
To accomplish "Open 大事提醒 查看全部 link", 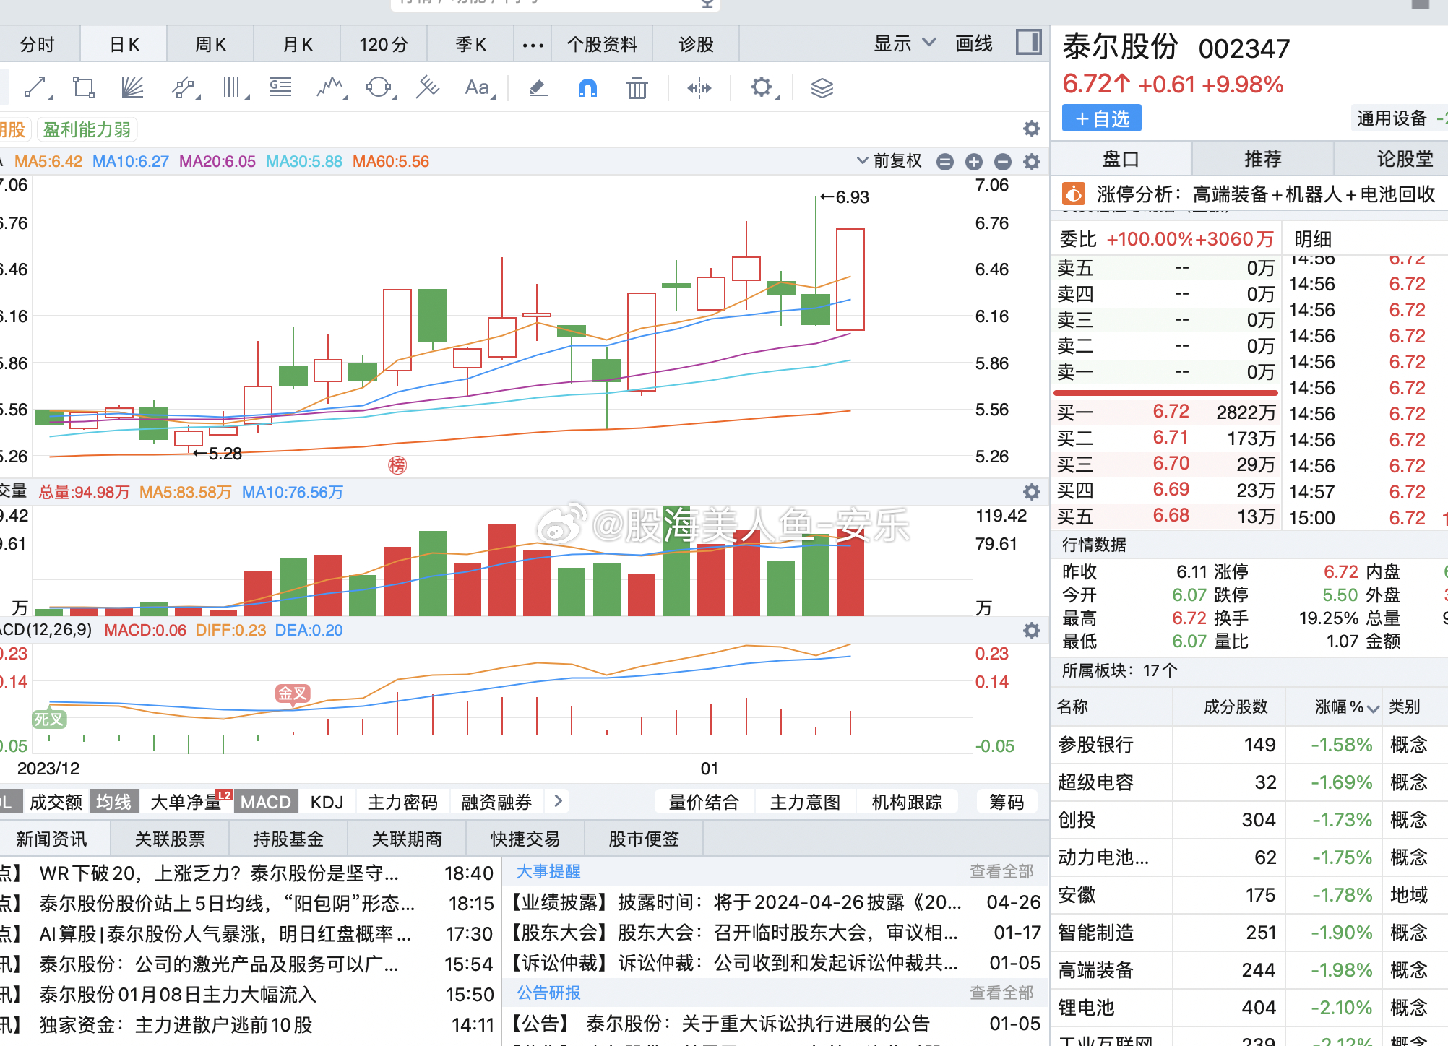I will click(x=1001, y=871).
